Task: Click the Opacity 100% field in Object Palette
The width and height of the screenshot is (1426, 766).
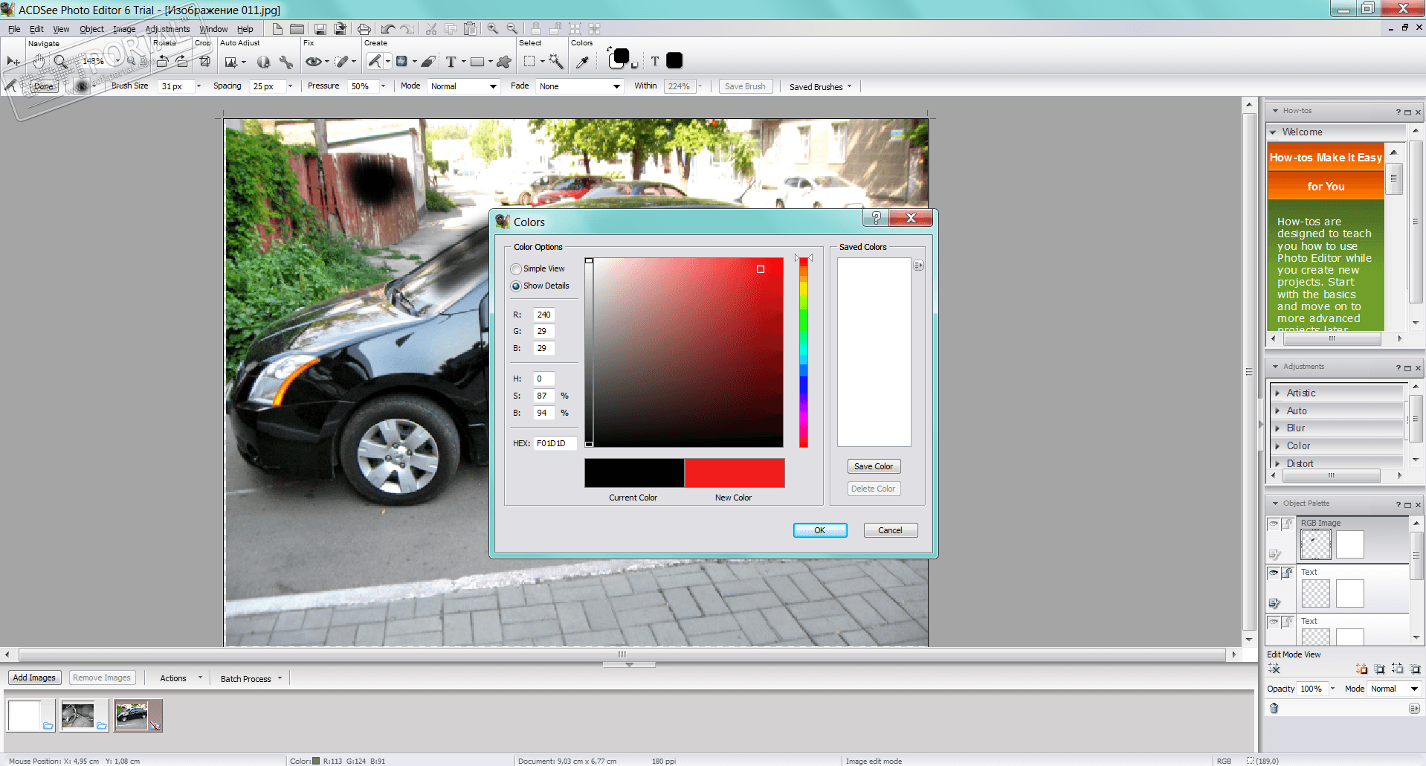Action: [x=1312, y=689]
